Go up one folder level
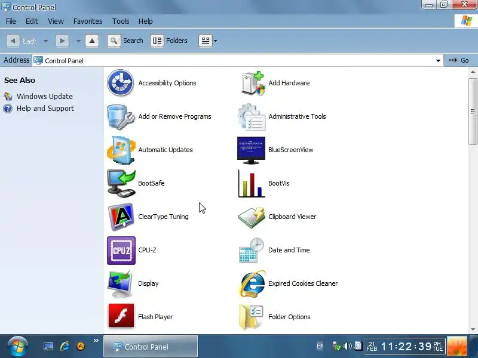 92,41
